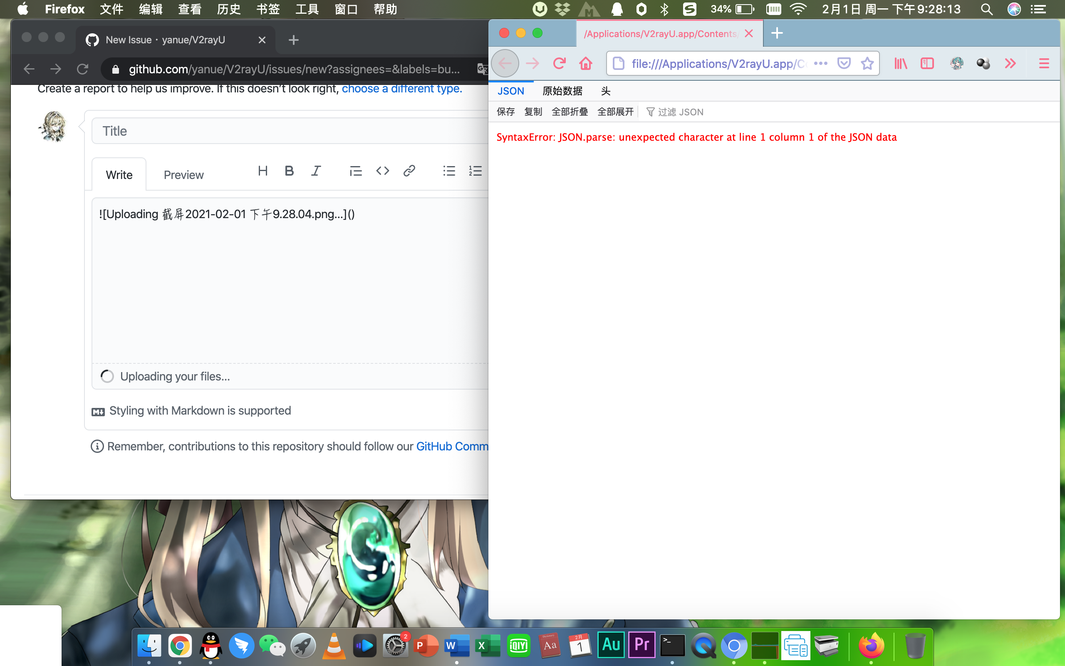This screenshot has width=1065, height=666.
Task: Open the Firefox Library icon
Action: click(900, 63)
